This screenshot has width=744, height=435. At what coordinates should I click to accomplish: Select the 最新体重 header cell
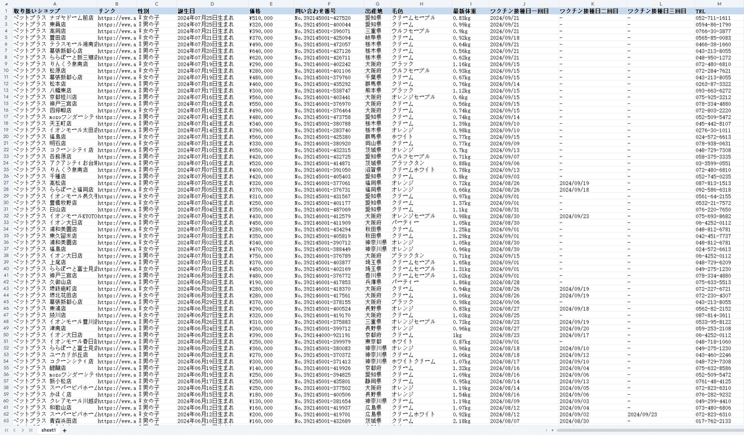tap(470, 11)
